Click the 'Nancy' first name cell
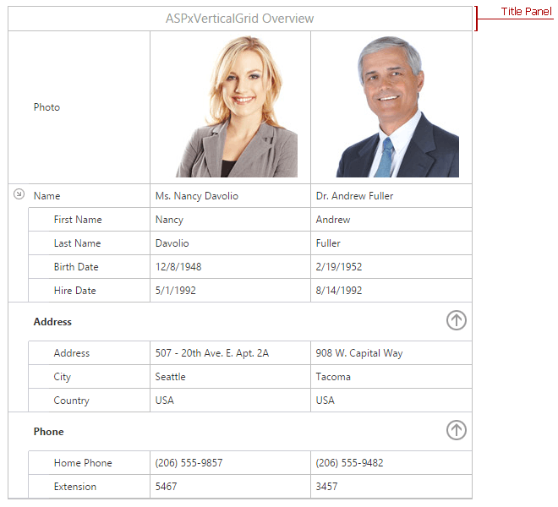The image size is (558, 507). (x=230, y=220)
